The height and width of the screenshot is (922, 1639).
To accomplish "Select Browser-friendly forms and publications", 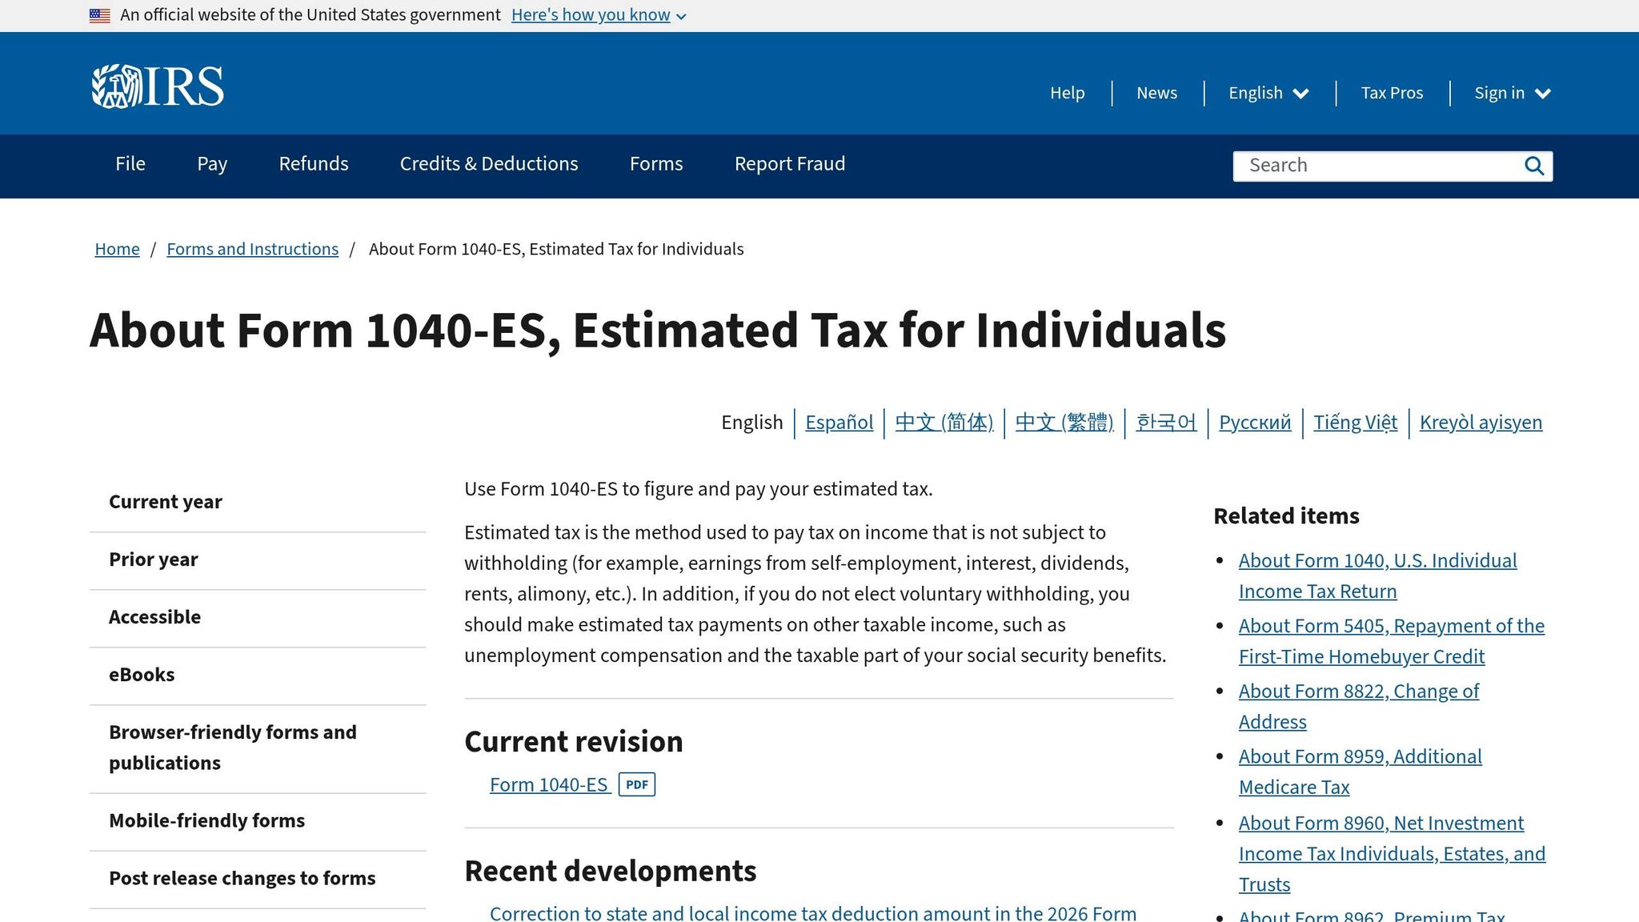I will click(x=258, y=748).
